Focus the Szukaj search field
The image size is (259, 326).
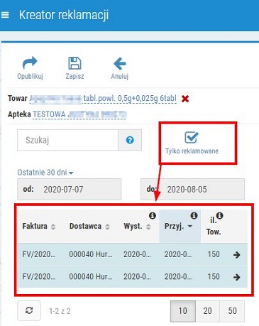coord(67,140)
